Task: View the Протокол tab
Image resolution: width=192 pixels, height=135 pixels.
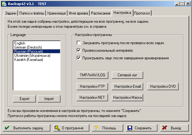Action: coord(142,13)
